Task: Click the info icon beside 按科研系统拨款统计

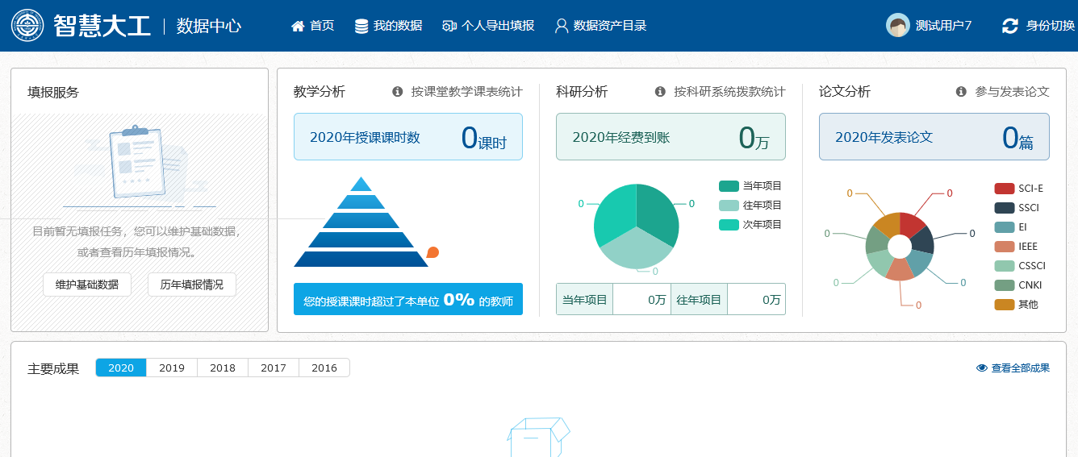Action: click(660, 92)
